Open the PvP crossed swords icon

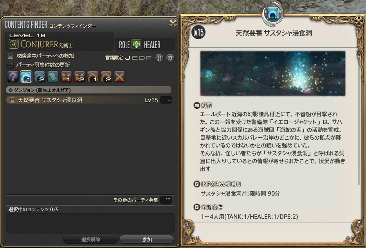(119, 77)
